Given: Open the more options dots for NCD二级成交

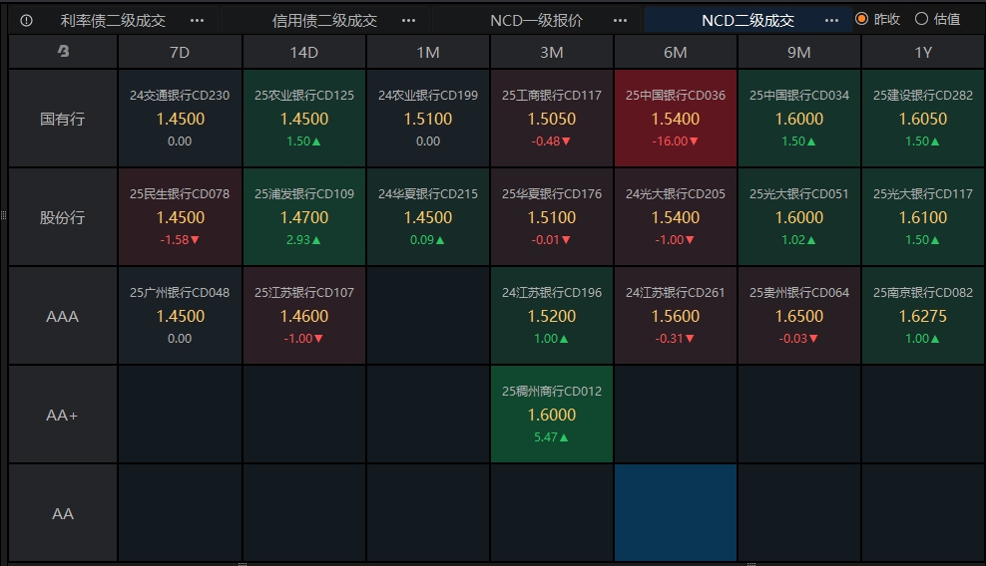Looking at the screenshot, I should click(831, 21).
